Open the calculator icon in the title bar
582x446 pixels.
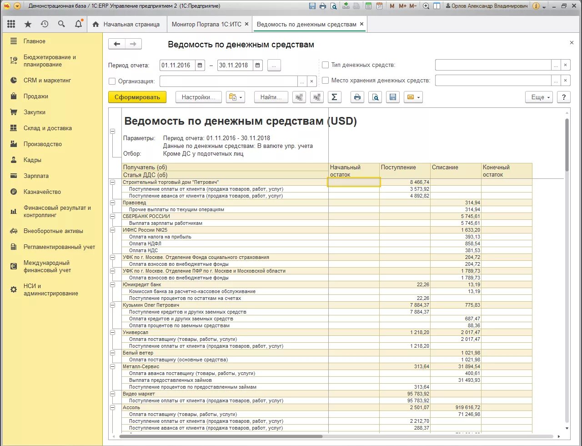[x=369, y=6]
